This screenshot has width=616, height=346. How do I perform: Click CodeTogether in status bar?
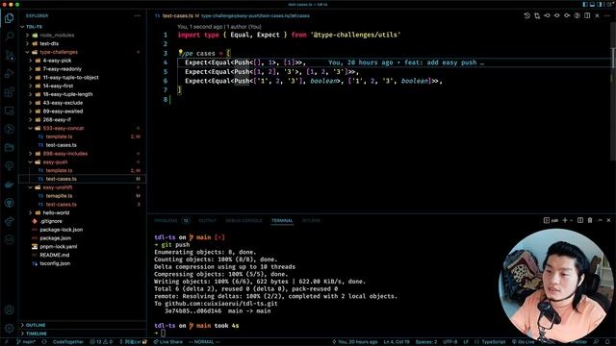click(x=67, y=342)
